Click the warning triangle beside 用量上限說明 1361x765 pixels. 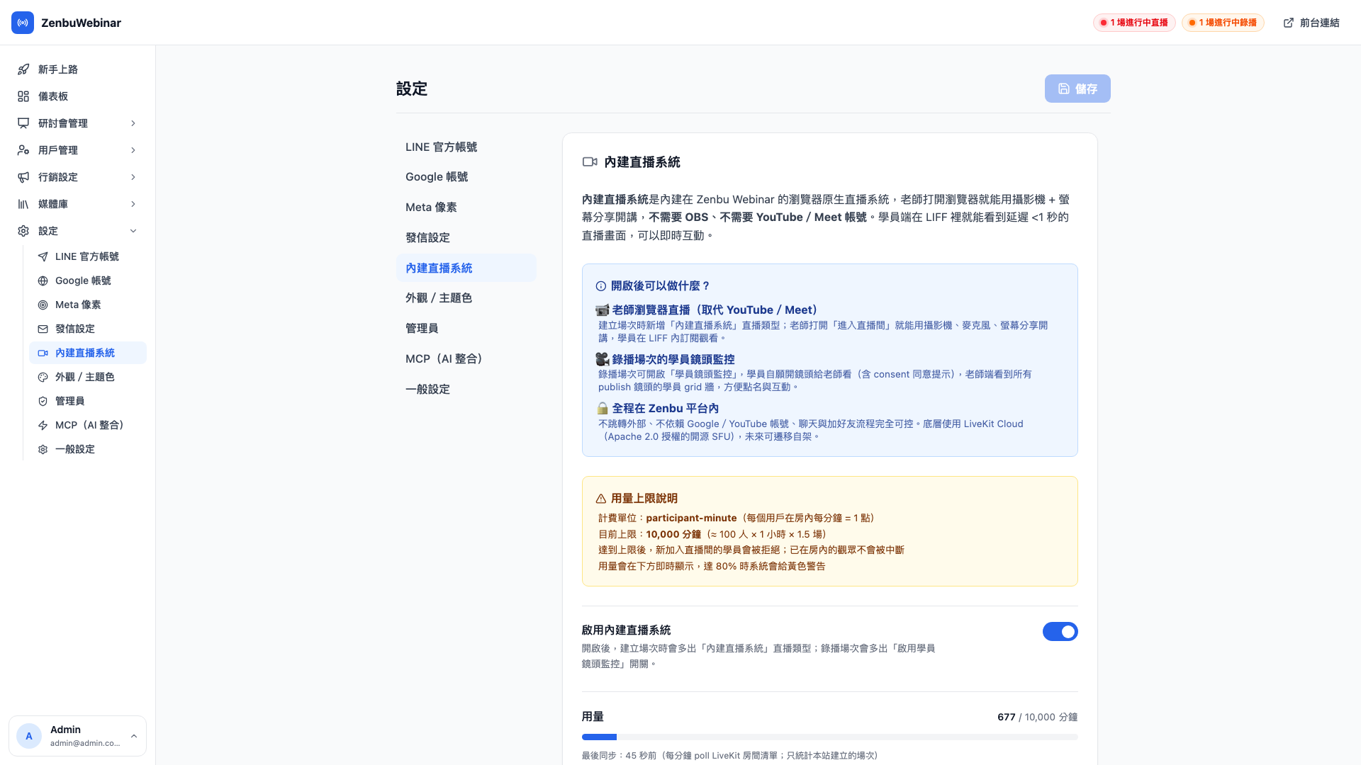pyautogui.click(x=601, y=499)
